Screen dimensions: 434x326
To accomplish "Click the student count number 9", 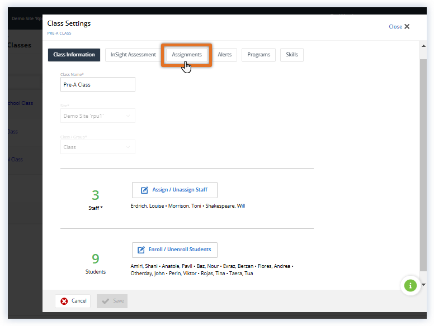I will pos(96,258).
